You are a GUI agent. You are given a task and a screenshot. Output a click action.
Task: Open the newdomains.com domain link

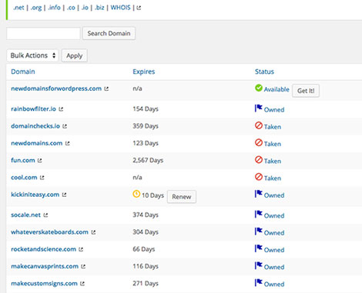(x=37, y=143)
